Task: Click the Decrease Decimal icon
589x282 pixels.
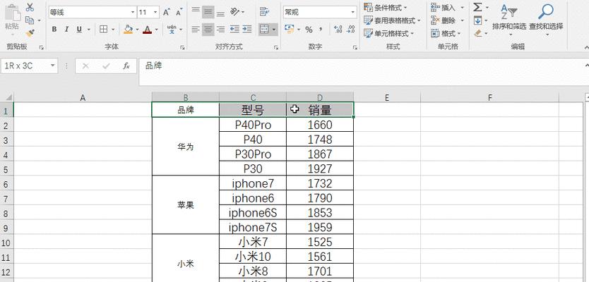Action: click(x=351, y=29)
